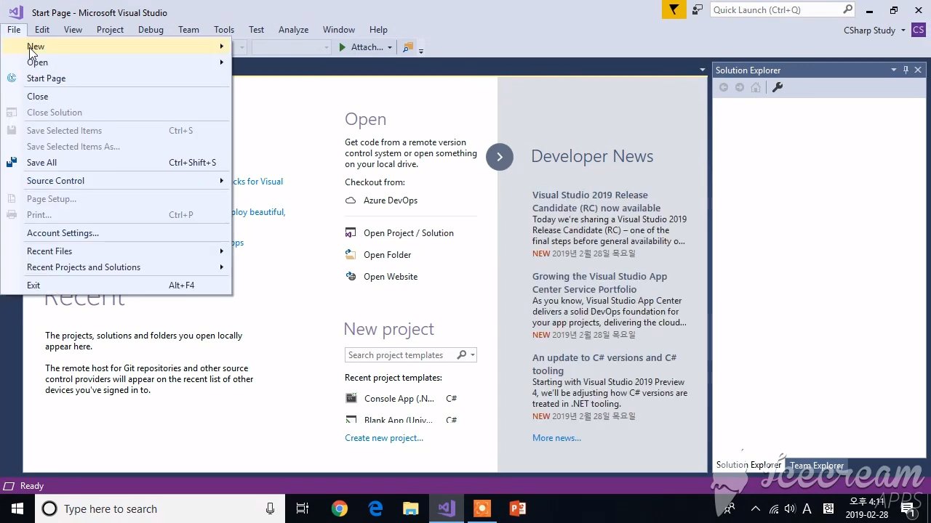Open An update to C# versions article
Viewport: 931px width, 523px height.
point(604,364)
